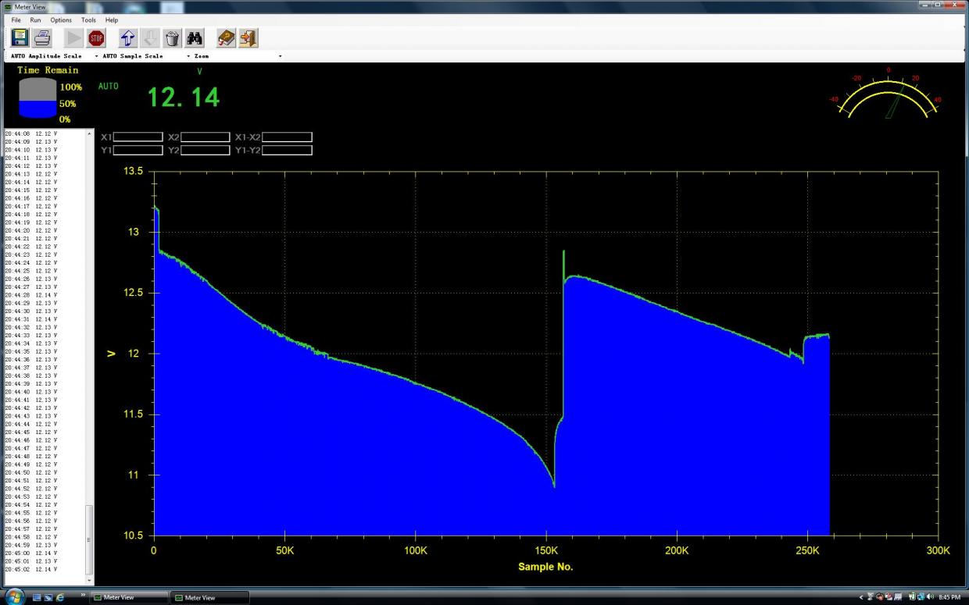Click the Y1 cursor value field

[x=138, y=150]
